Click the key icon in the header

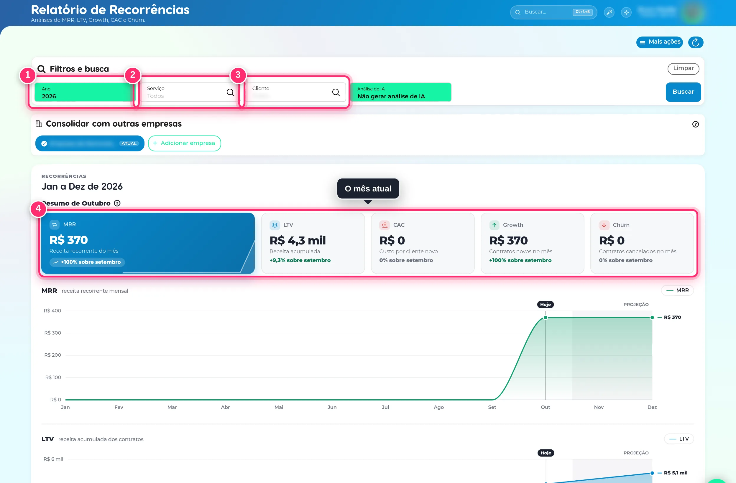coord(609,12)
